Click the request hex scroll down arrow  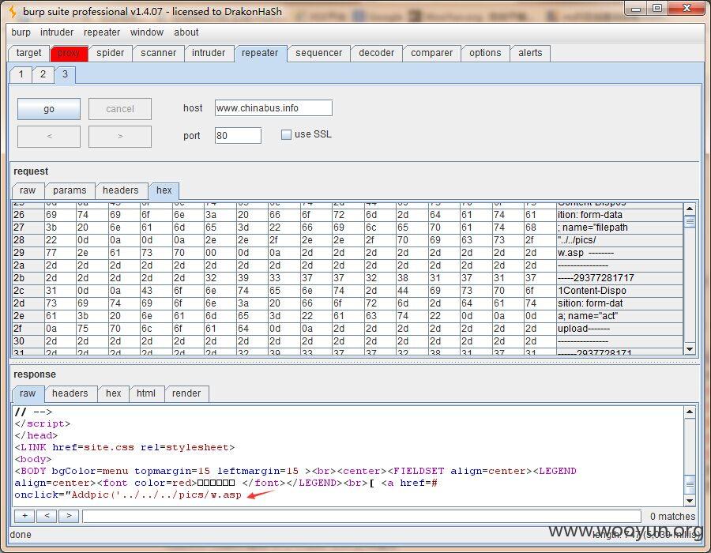click(690, 349)
